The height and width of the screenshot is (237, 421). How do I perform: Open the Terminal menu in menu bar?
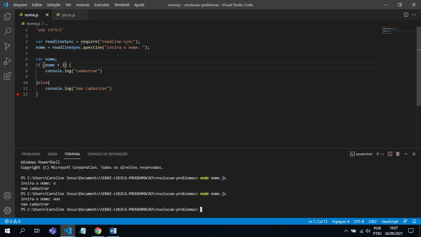coord(121,5)
